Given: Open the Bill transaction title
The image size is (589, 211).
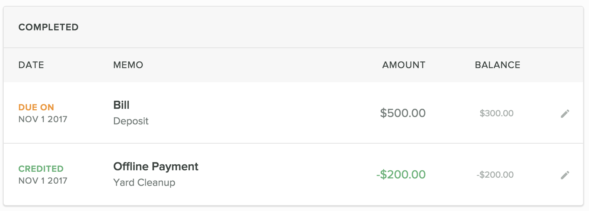Looking at the screenshot, I should point(121,105).
